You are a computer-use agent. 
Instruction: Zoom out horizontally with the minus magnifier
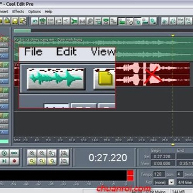click(42, 153)
